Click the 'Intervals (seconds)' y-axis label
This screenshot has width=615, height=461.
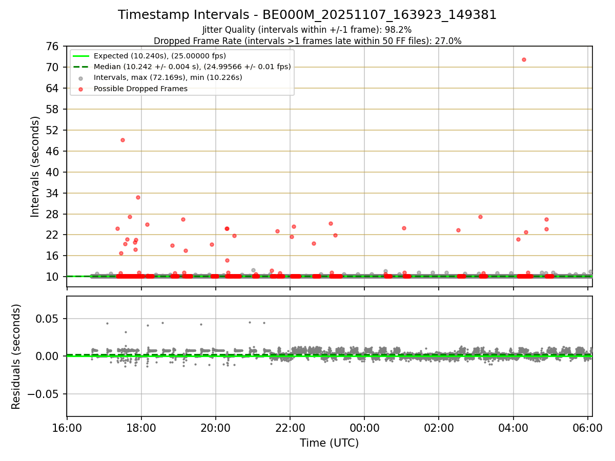pyautogui.click(x=35, y=166)
